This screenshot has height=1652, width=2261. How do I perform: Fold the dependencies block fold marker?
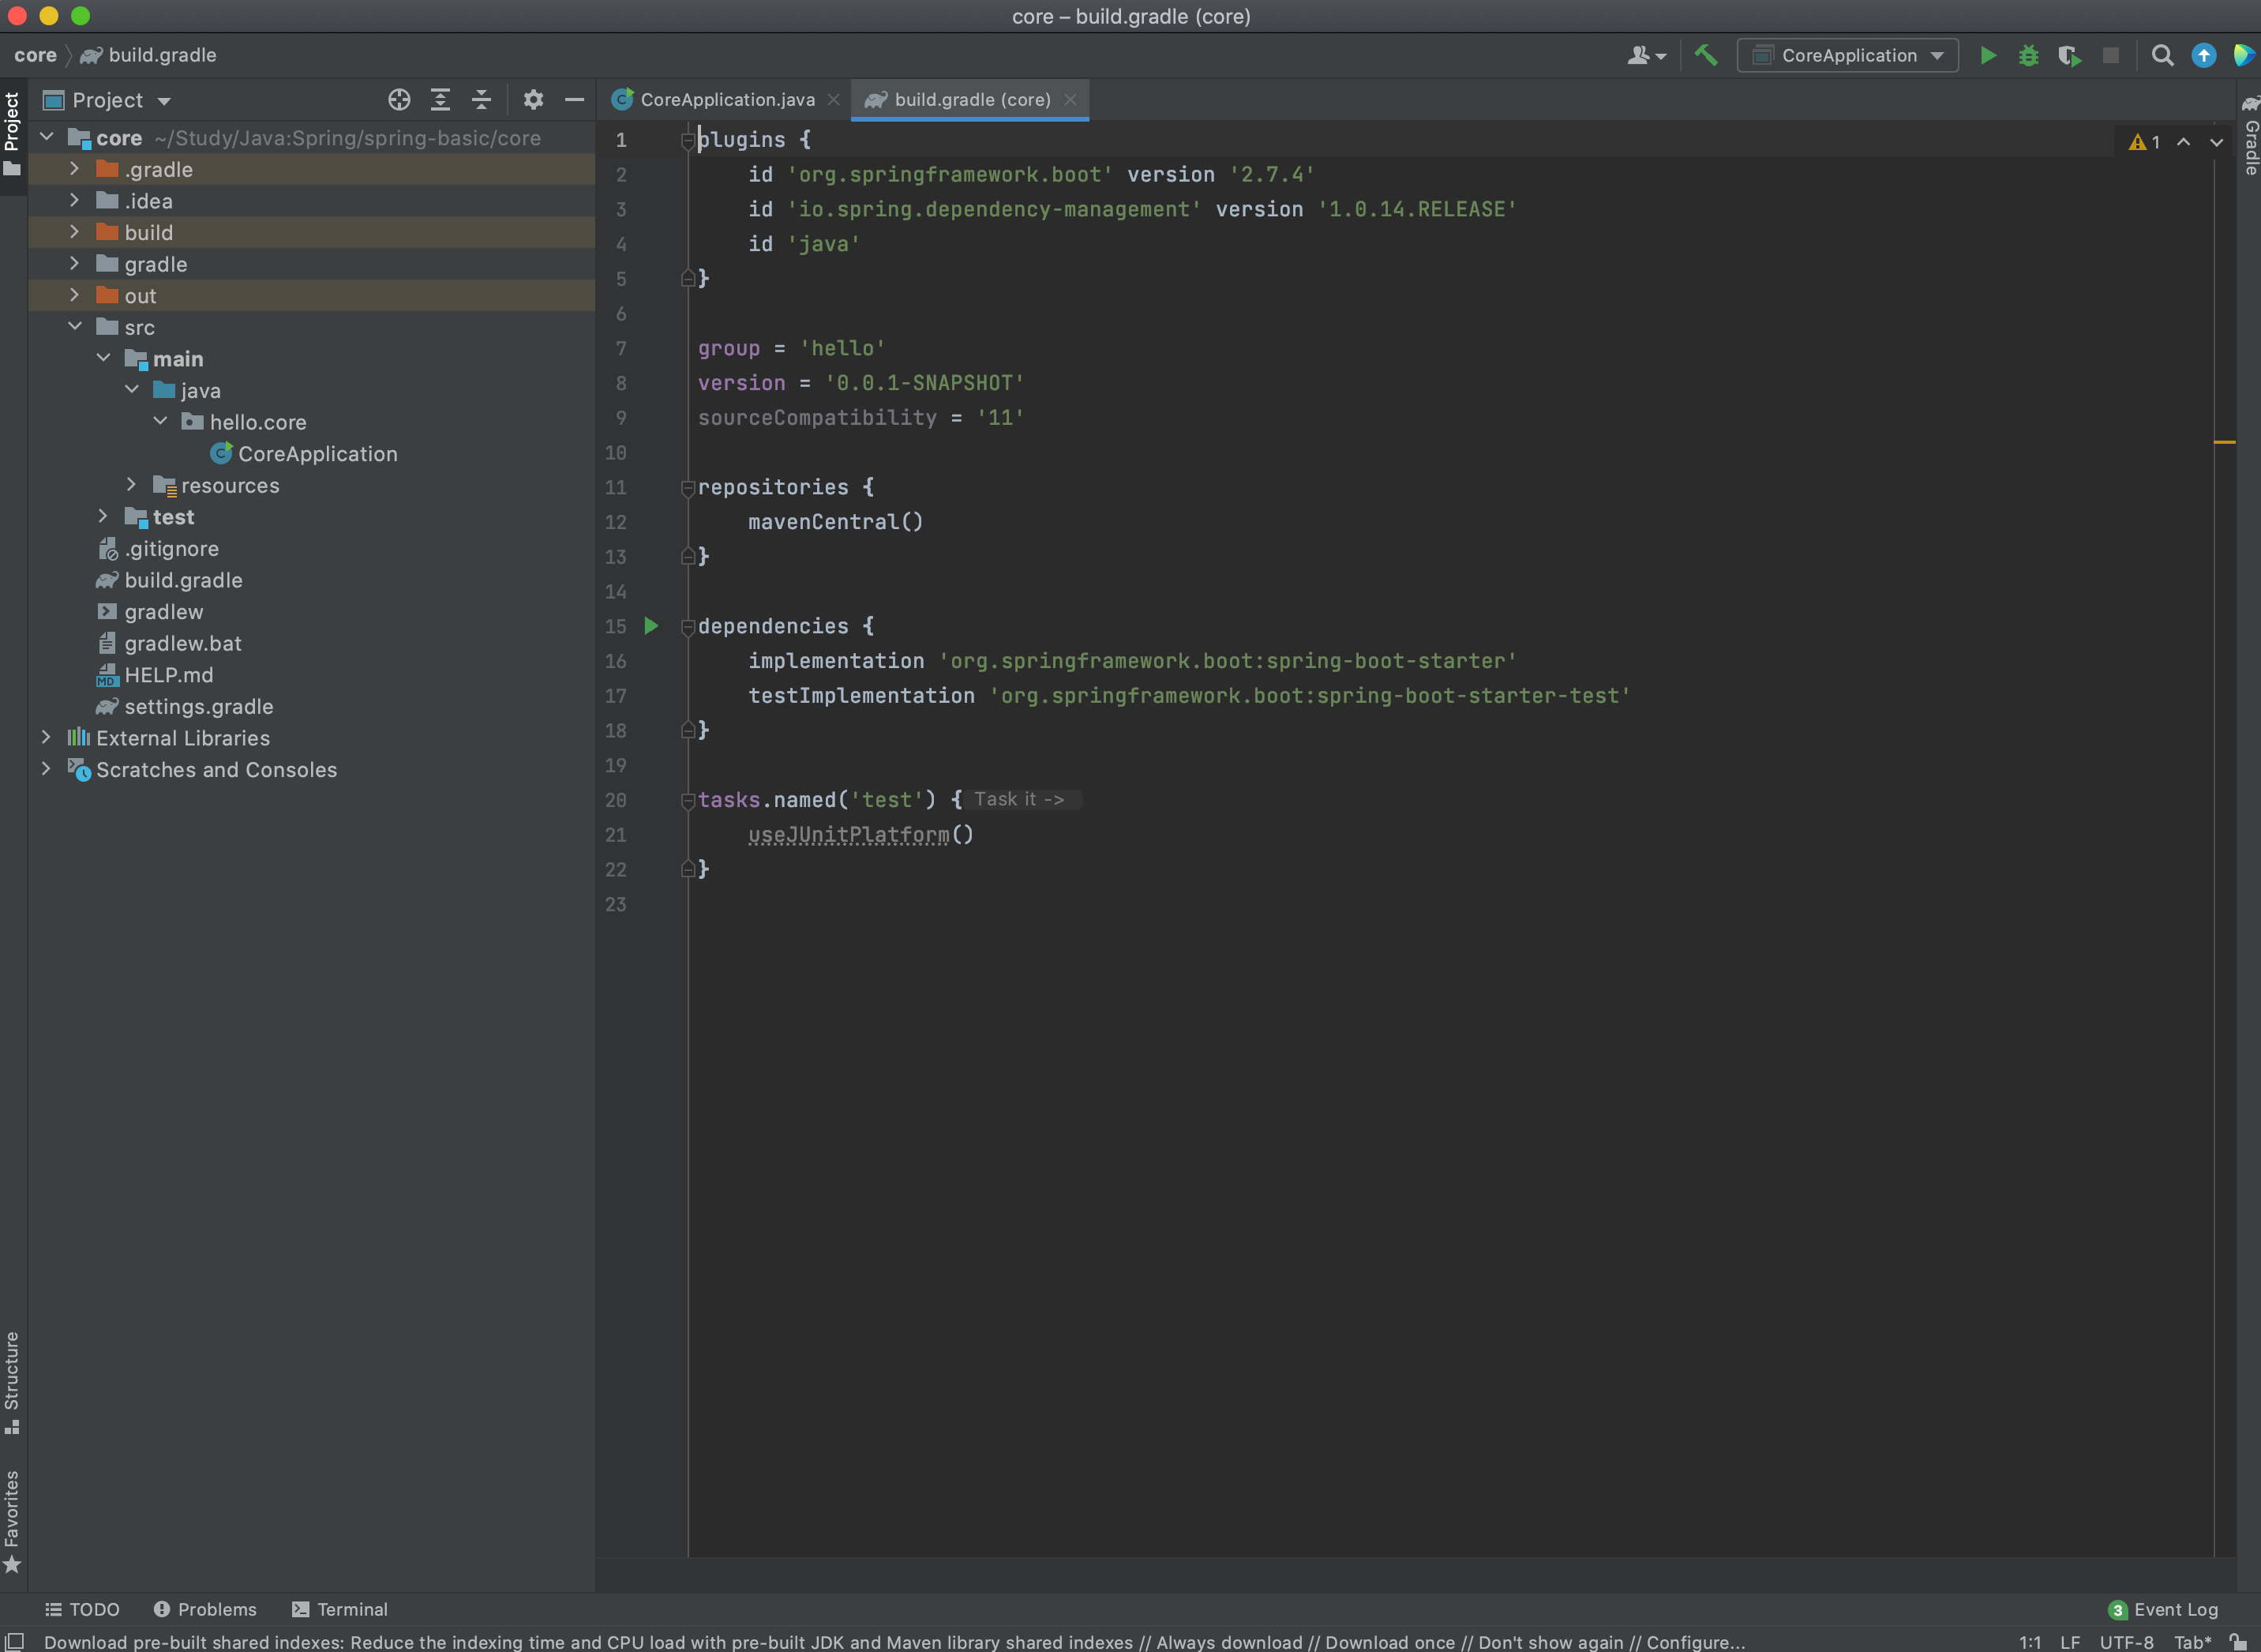(688, 627)
